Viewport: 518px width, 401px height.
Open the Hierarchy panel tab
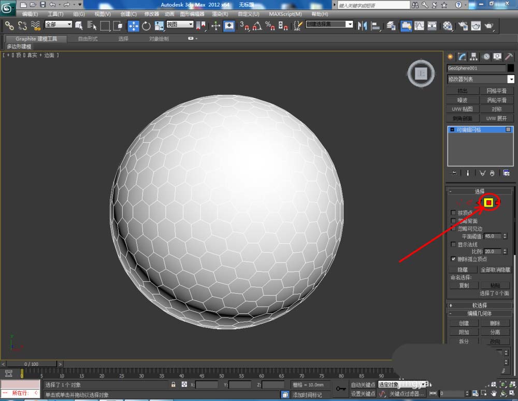(x=473, y=57)
